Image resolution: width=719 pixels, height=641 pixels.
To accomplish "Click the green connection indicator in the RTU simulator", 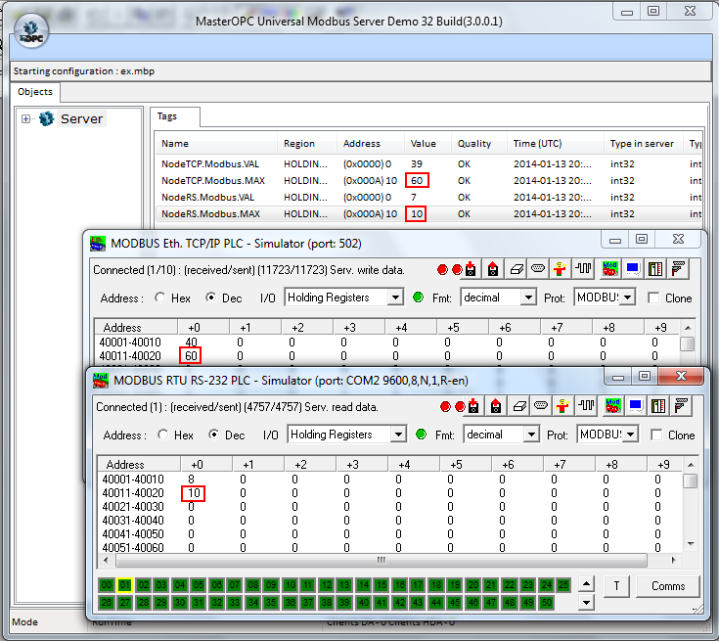I will [421, 435].
